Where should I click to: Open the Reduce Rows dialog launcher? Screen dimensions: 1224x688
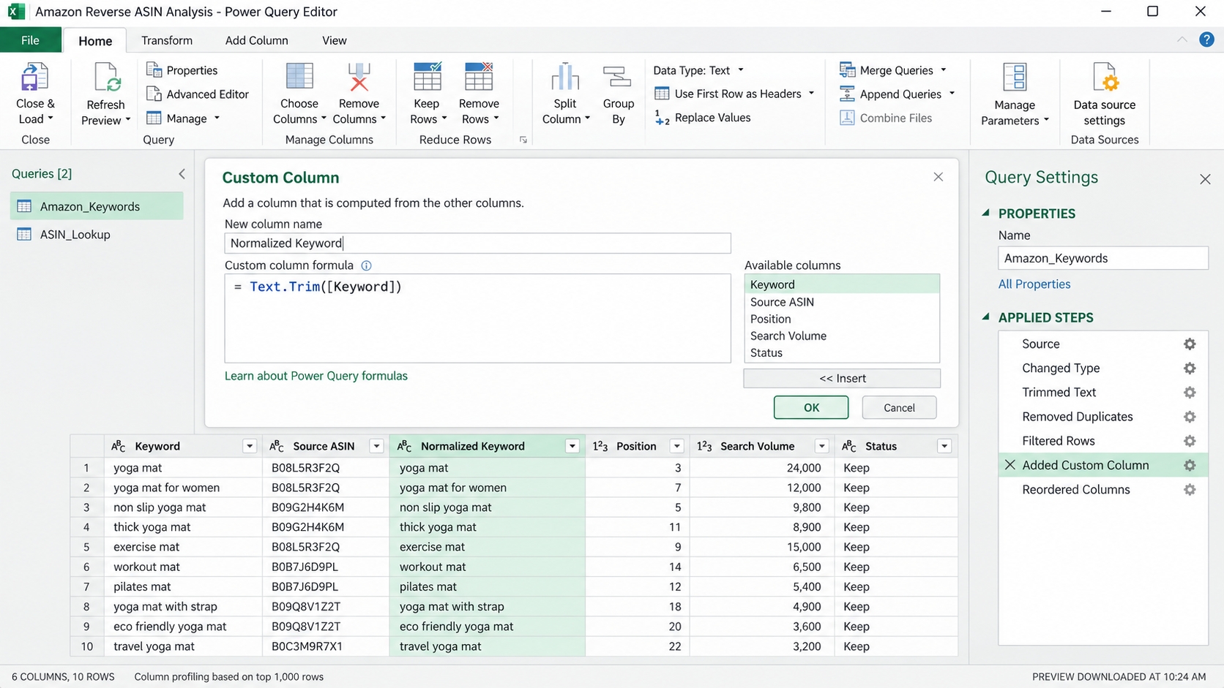[523, 140]
